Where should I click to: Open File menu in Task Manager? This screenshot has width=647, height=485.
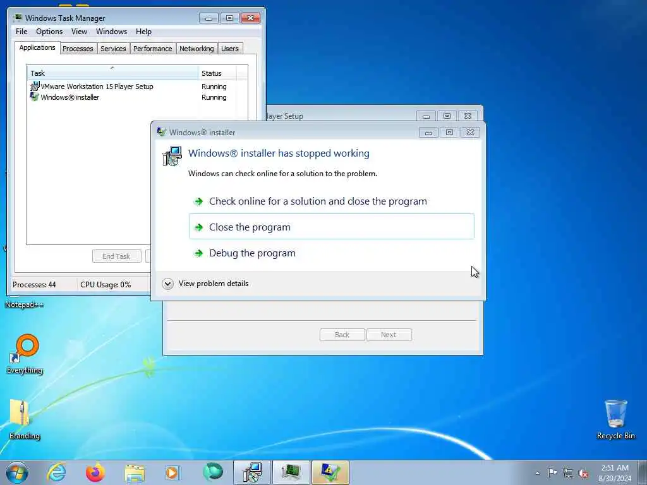[21, 32]
